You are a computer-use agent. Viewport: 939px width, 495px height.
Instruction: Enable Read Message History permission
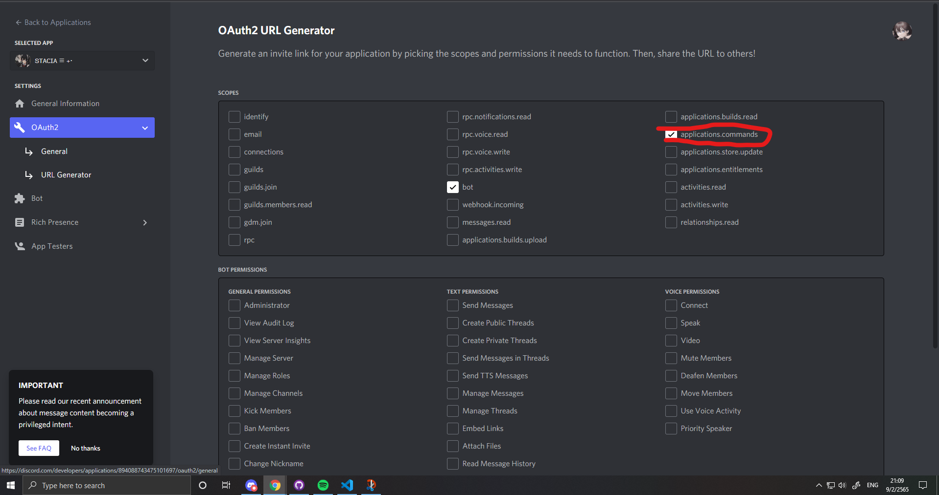(453, 464)
